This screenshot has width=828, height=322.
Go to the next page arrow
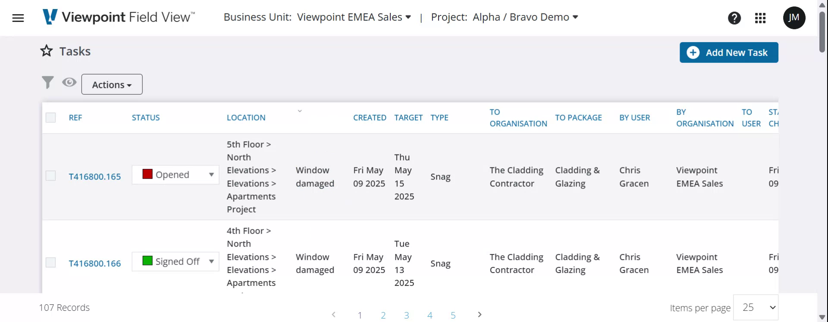[x=480, y=315]
